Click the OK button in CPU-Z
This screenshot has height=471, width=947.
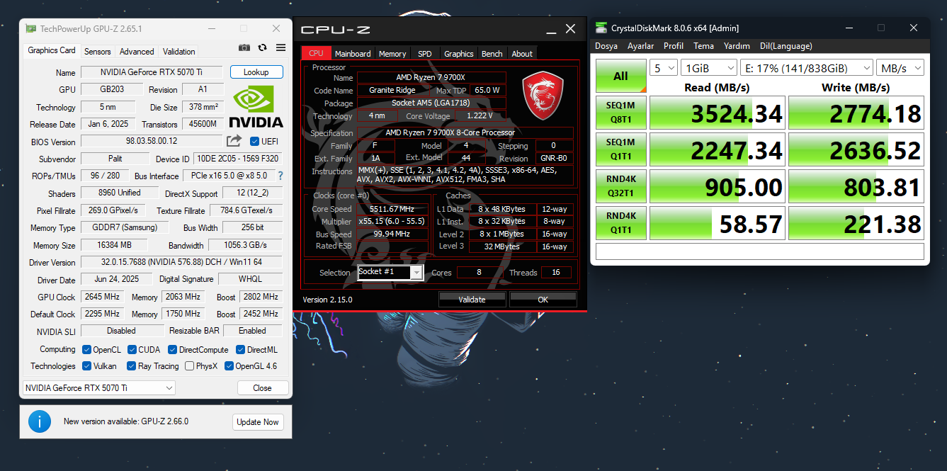click(x=543, y=300)
